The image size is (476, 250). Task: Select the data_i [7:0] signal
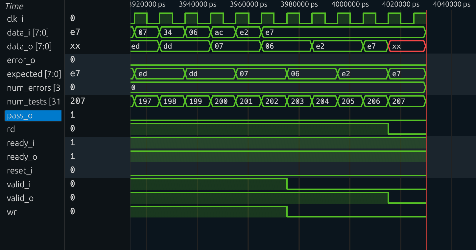tap(28, 33)
